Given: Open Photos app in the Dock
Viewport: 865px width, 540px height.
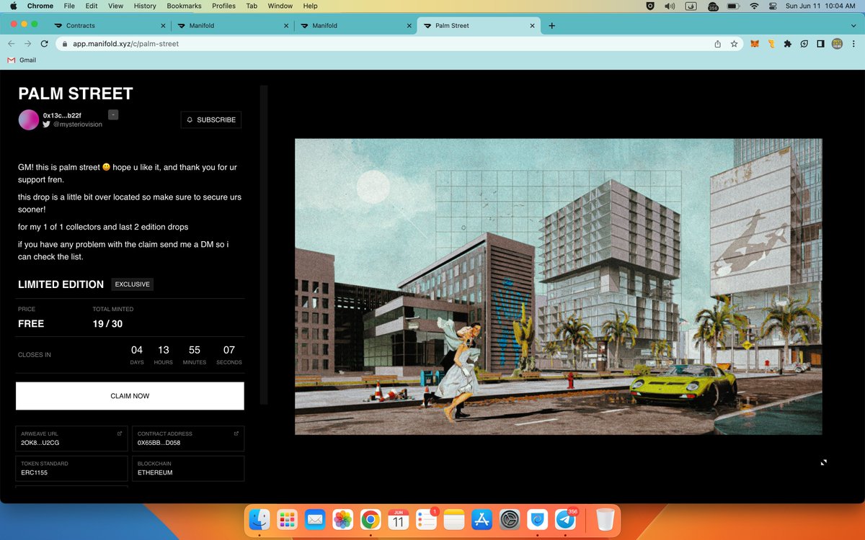Looking at the screenshot, I should tap(343, 519).
